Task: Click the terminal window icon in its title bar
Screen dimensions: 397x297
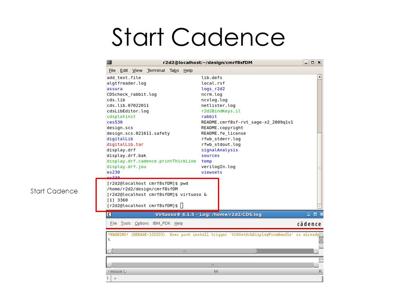Action: pyautogui.click(x=109, y=62)
